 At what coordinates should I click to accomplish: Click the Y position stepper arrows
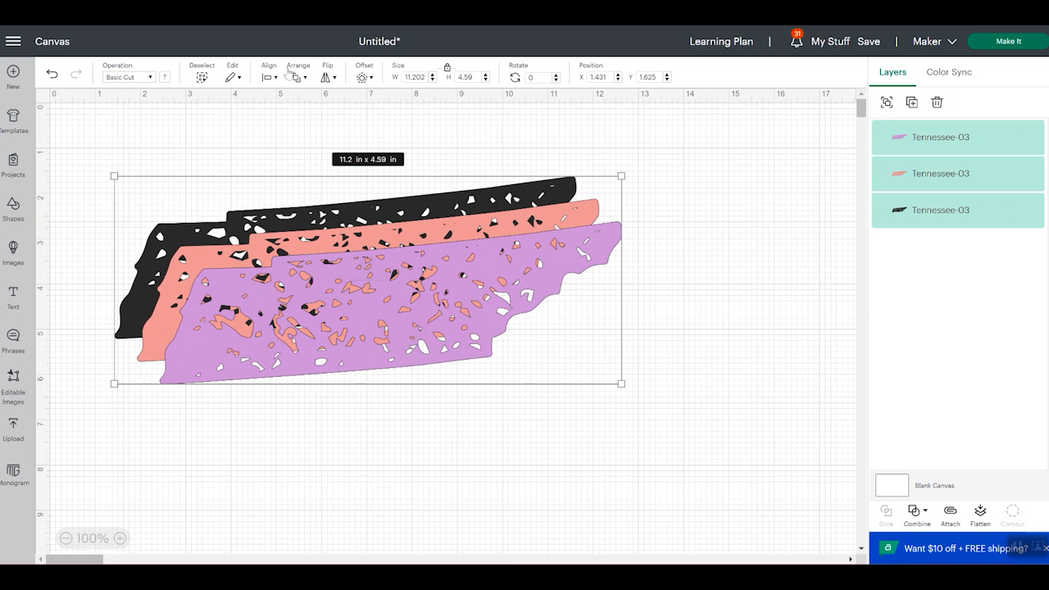666,77
